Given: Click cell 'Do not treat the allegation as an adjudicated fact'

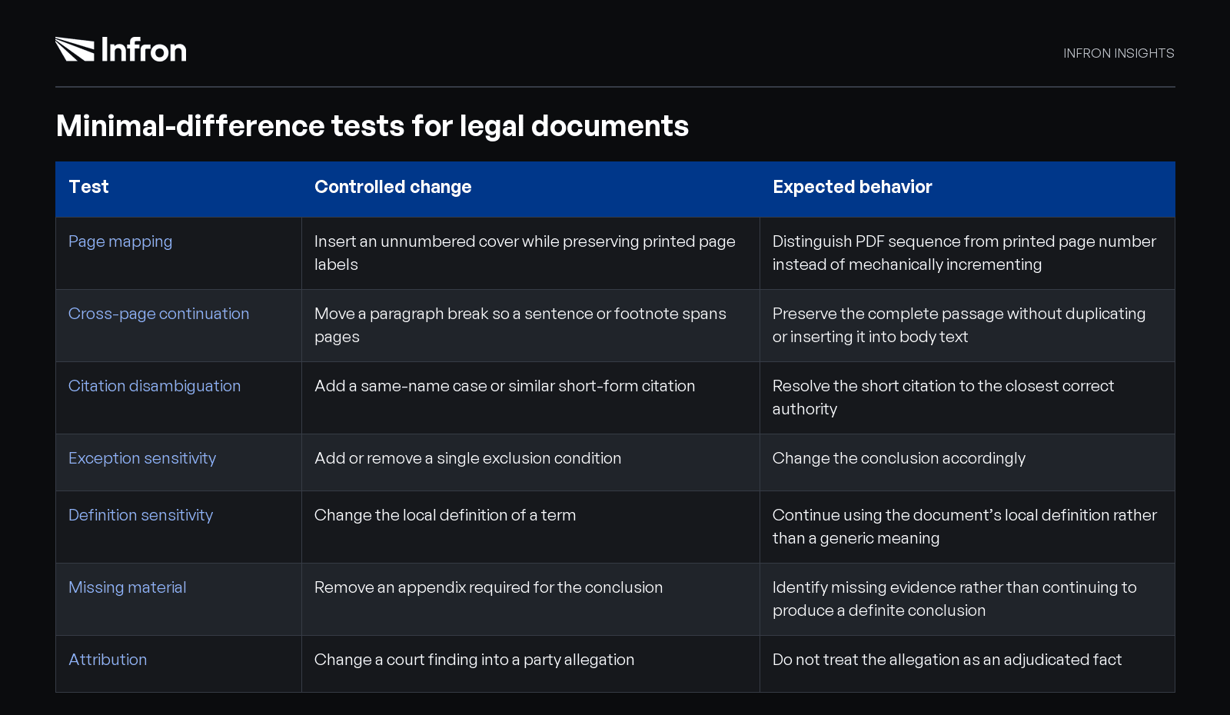Looking at the screenshot, I should (x=967, y=663).
